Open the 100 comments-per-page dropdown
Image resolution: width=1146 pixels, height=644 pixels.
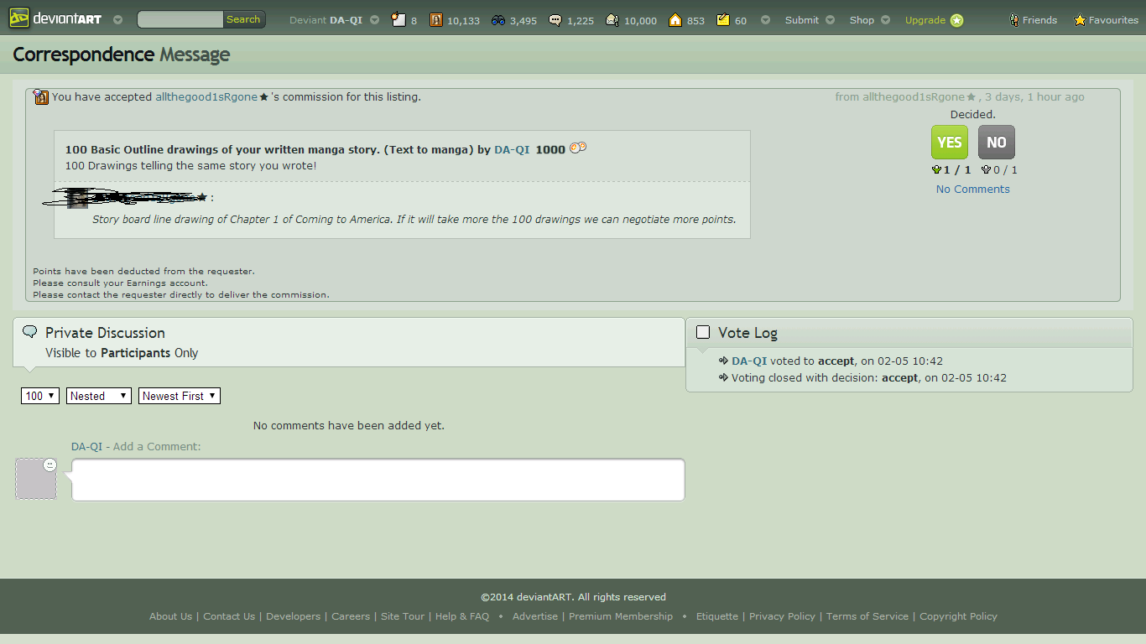[x=40, y=396]
